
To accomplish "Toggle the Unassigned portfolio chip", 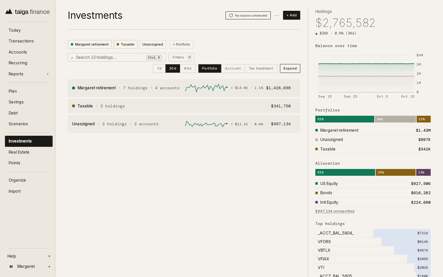I will pyautogui.click(x=153, y=44).
